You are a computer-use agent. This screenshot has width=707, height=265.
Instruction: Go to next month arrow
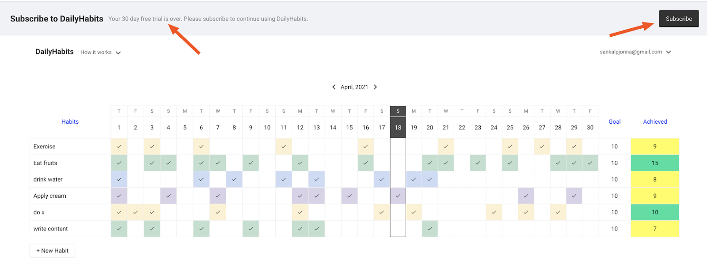coord(375,87)
